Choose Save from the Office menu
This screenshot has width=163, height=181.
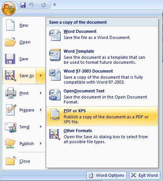(24, 59)
